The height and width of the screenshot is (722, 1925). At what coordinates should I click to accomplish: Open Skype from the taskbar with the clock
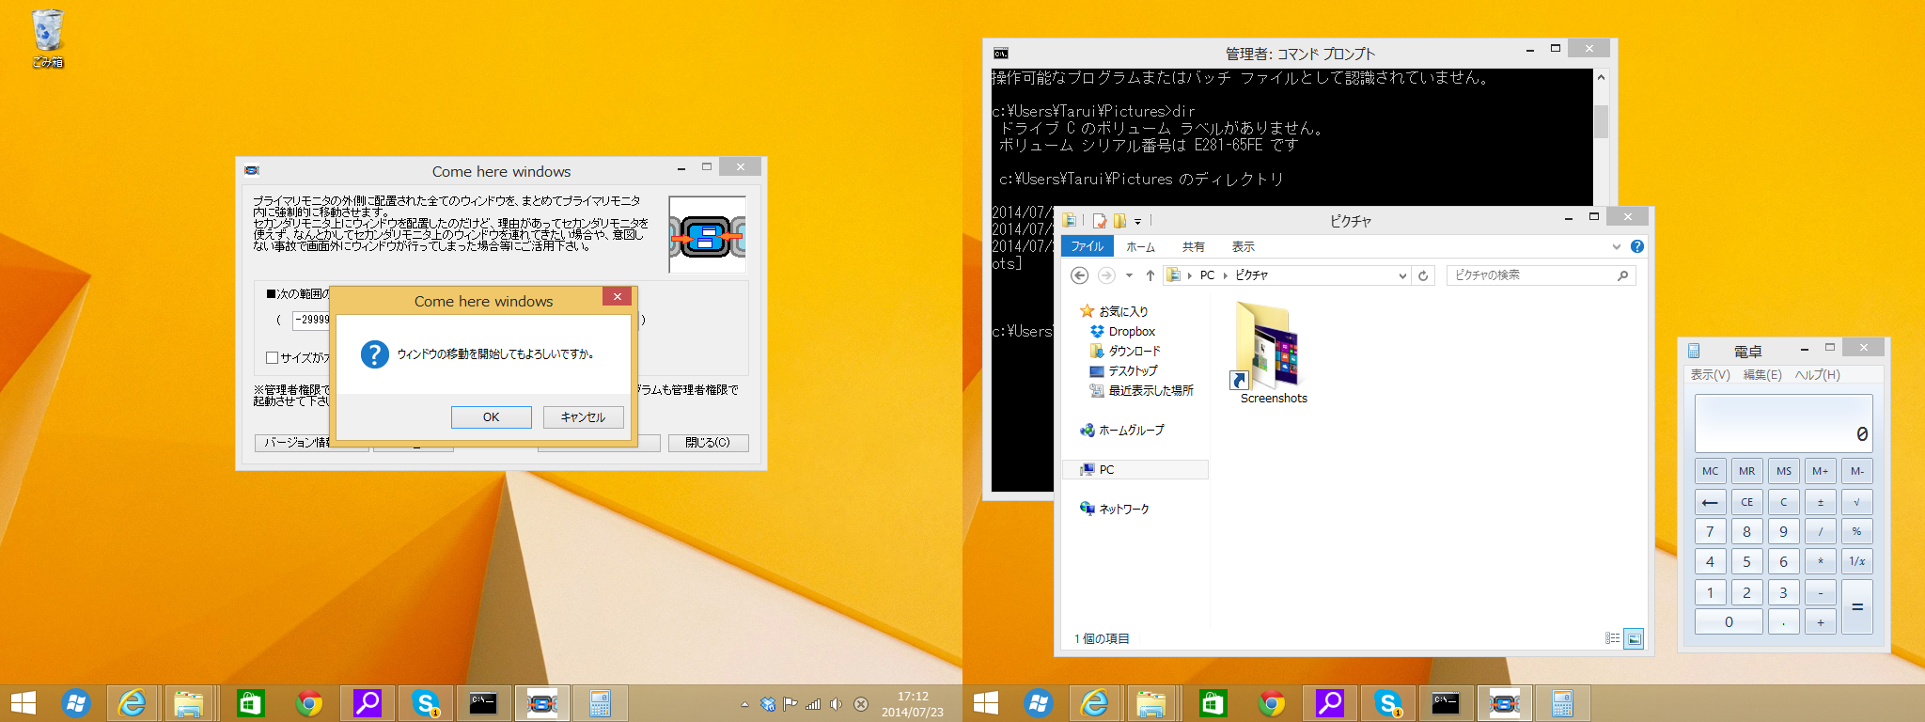click(426, 703)
